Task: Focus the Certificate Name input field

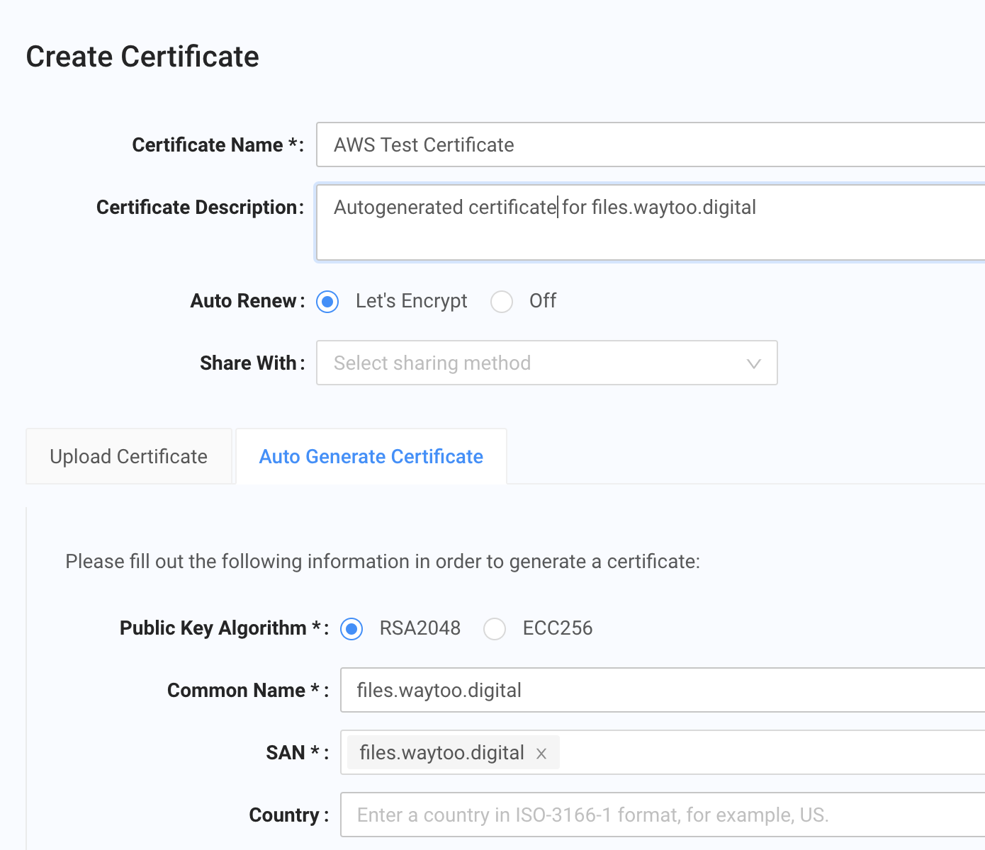Action: pyautogui.click(x=648, y=145)
